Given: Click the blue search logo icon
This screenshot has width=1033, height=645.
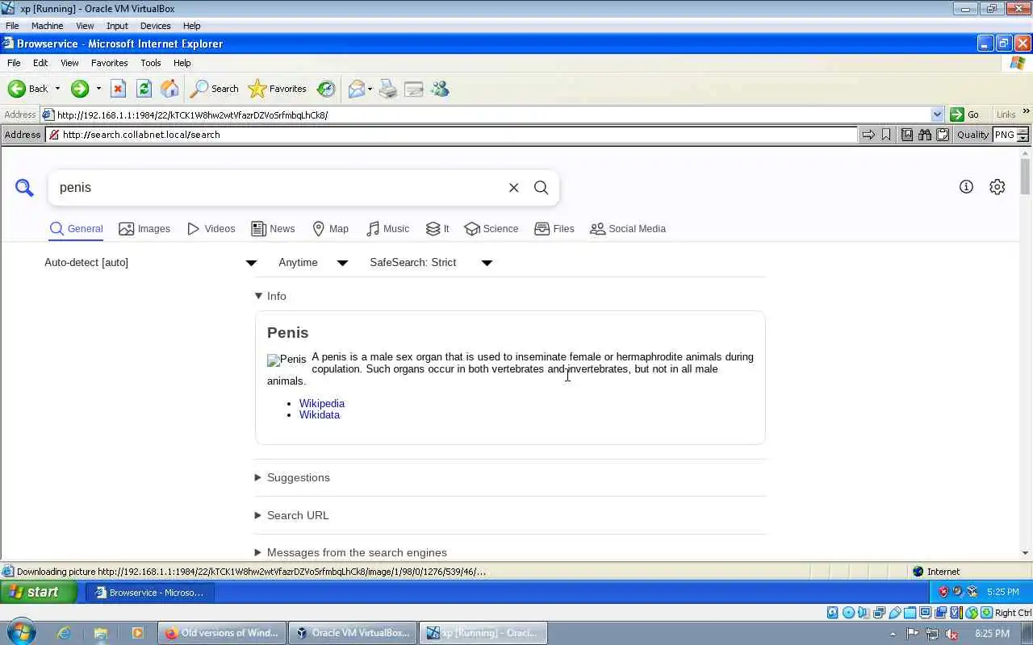Looking at the screenshot, I should coord(24,188).
